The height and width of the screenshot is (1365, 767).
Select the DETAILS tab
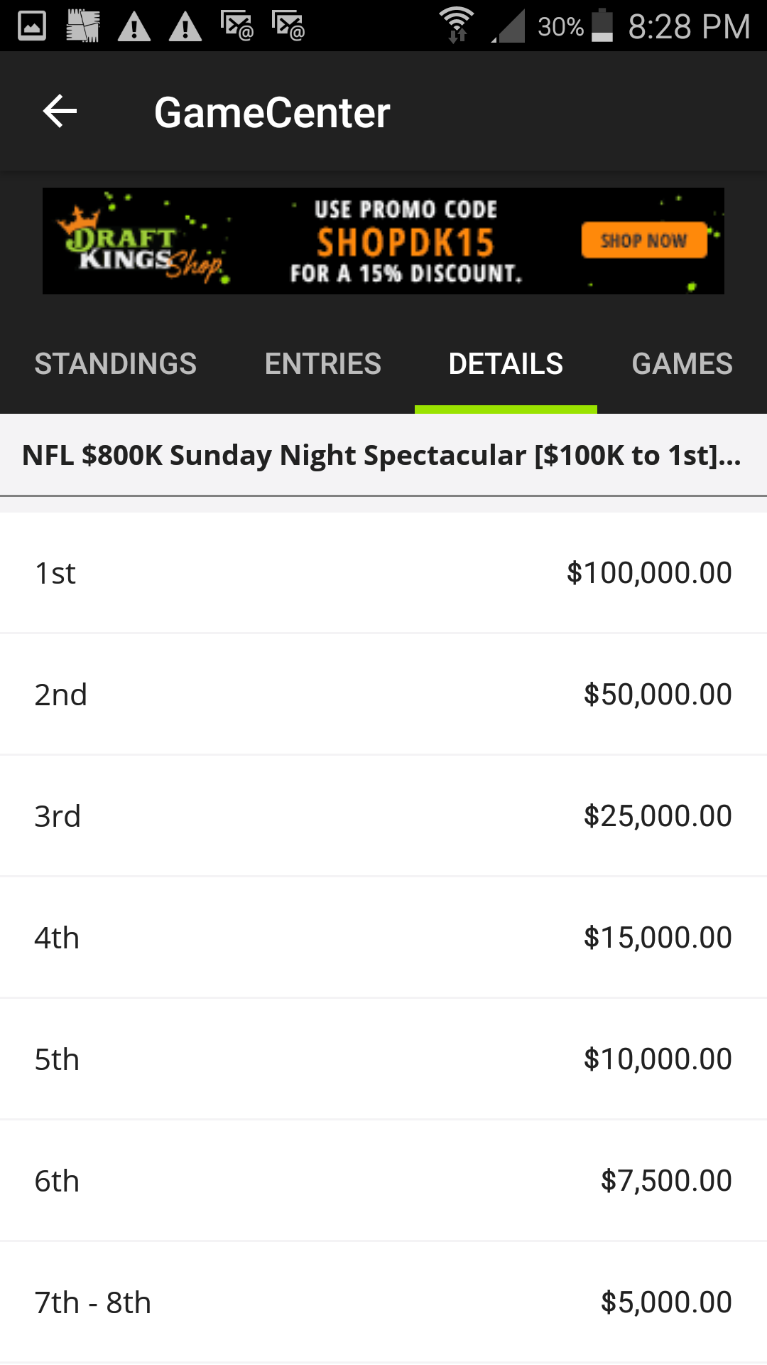click(506, 364)
